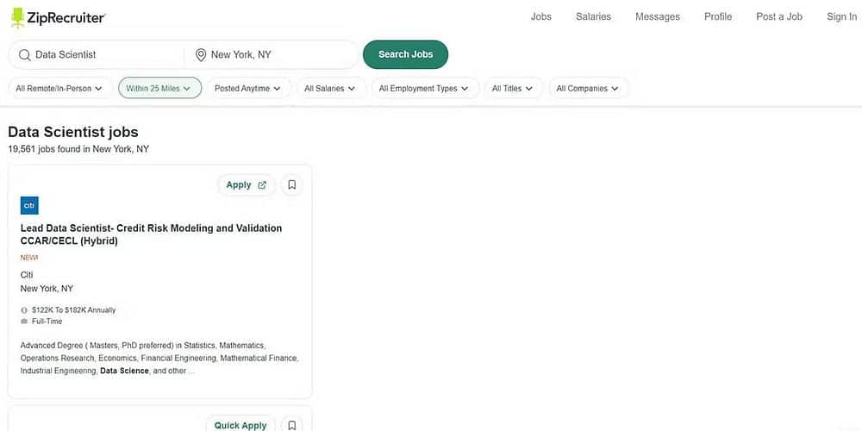Click the Citi company logo
The width and height of the screenshot is (862, 431).
[x=29, y=205]
